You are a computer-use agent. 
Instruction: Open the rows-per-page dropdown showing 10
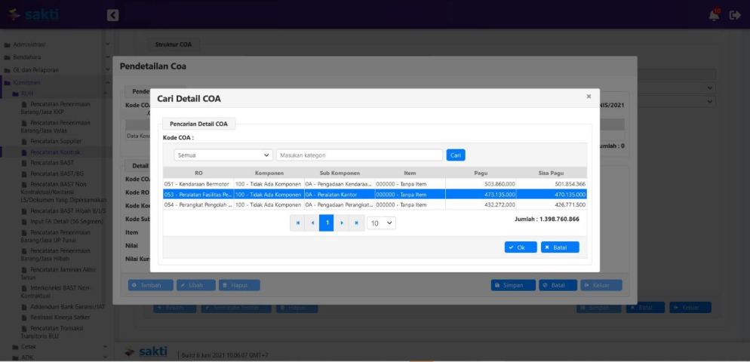point(381,223)
